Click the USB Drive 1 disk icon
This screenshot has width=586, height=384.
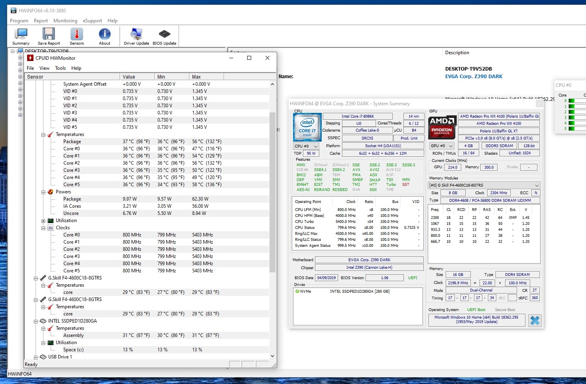coord(43,357)
